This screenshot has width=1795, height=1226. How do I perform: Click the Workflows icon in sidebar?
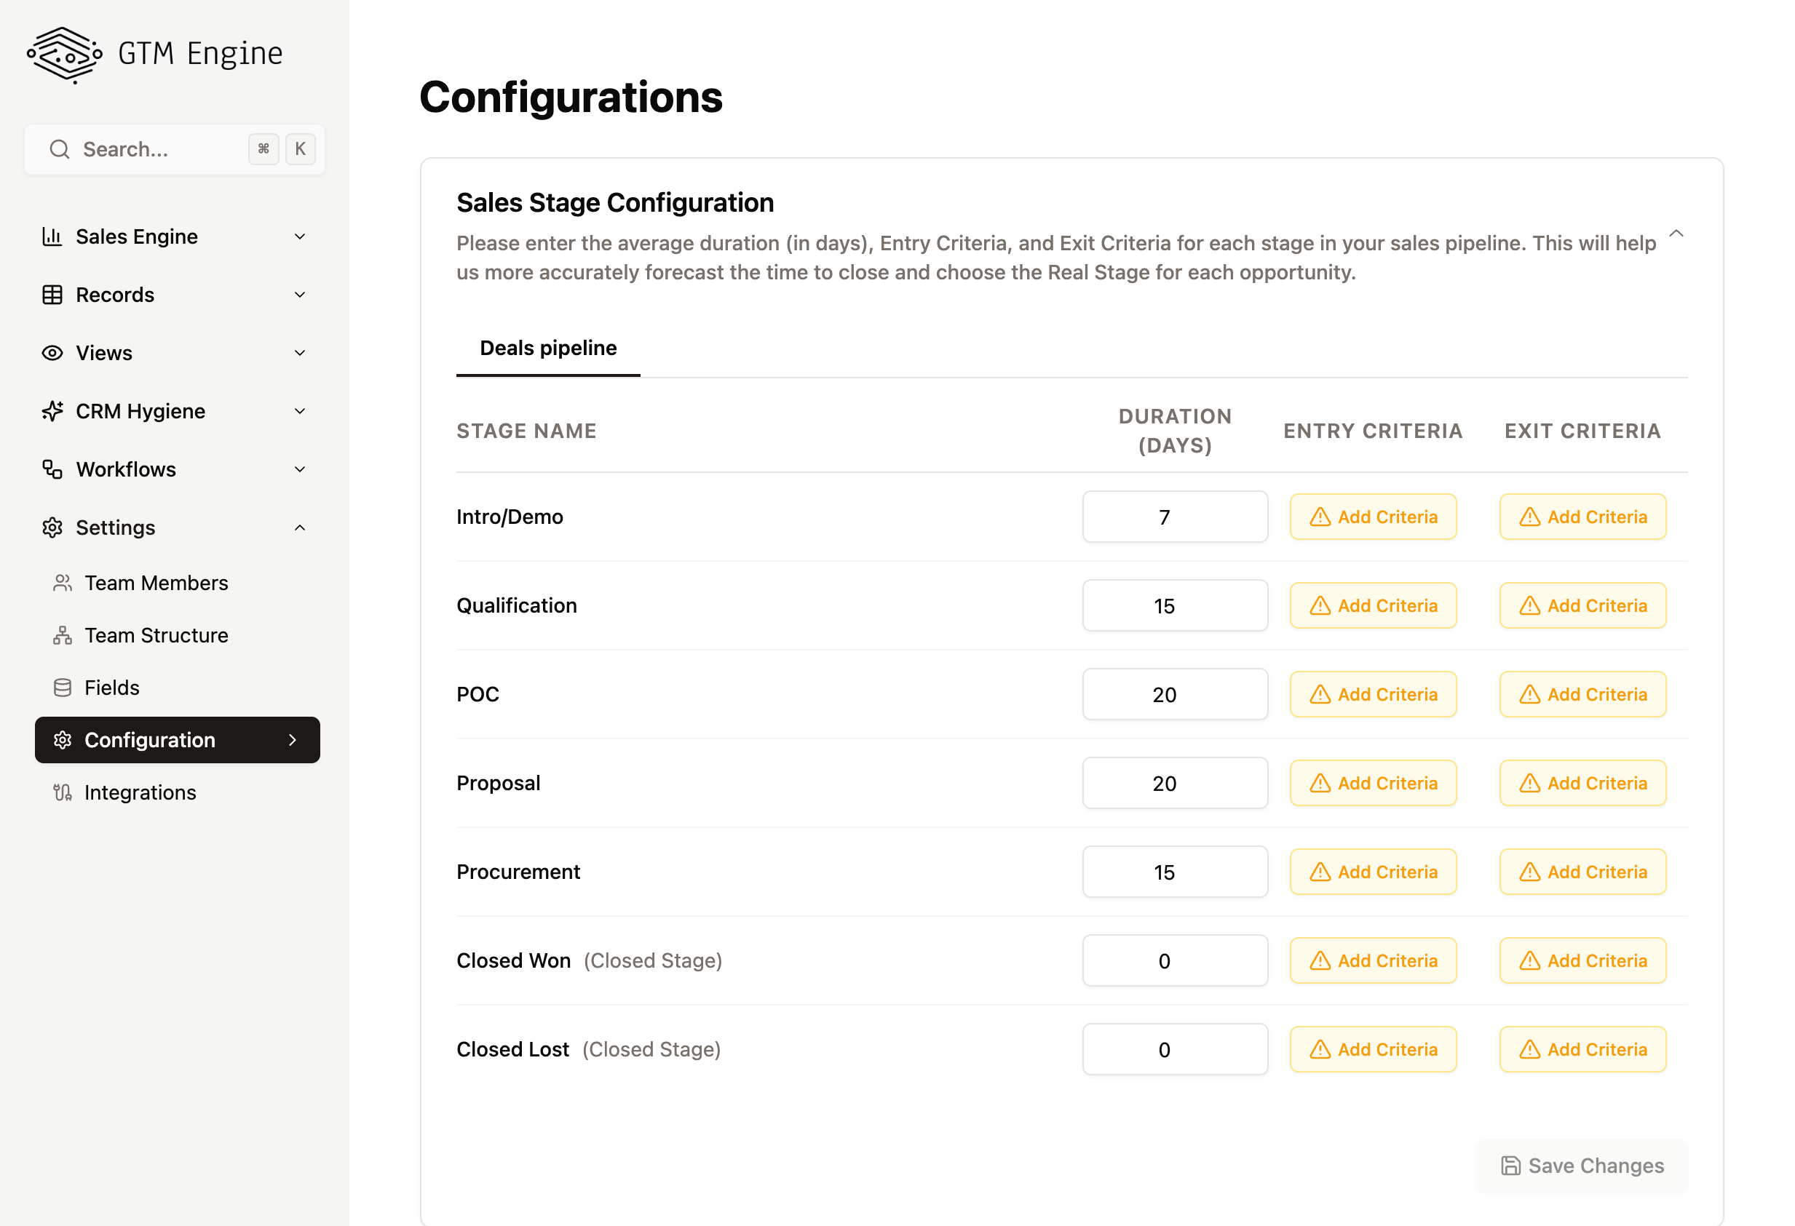[52, 469]
